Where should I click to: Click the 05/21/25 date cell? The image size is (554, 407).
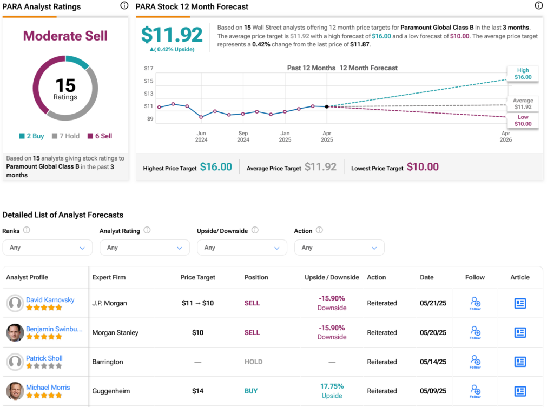433,303
